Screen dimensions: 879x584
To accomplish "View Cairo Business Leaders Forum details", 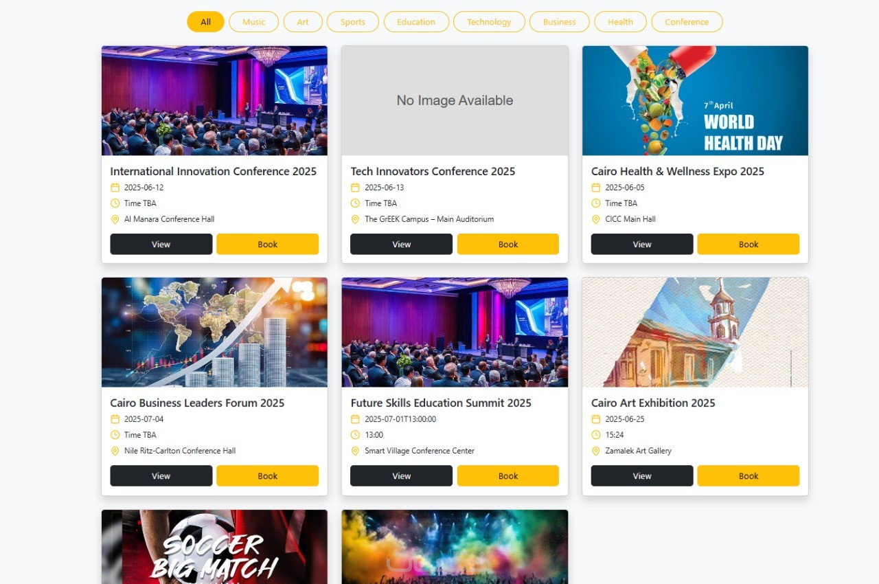I will pos(161,475).
